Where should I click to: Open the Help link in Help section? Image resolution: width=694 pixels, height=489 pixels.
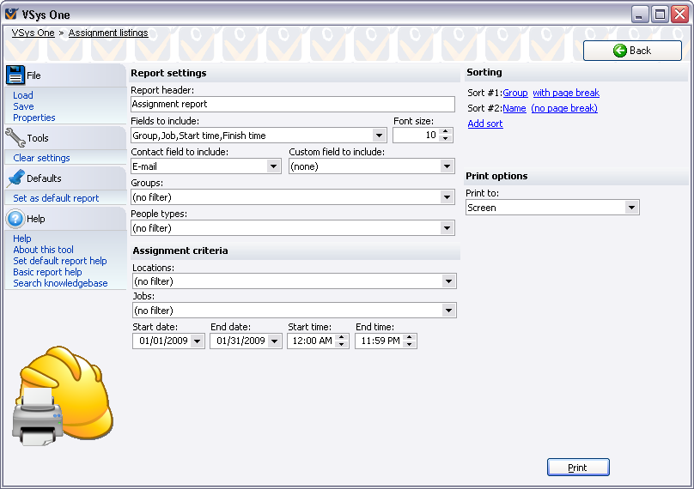22,238
